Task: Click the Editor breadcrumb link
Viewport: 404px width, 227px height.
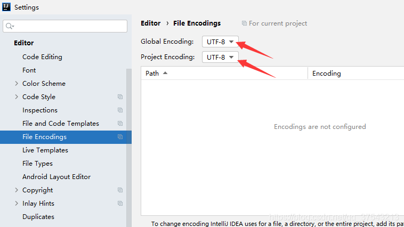Action: pyautogui.click(x=150, y=23)
